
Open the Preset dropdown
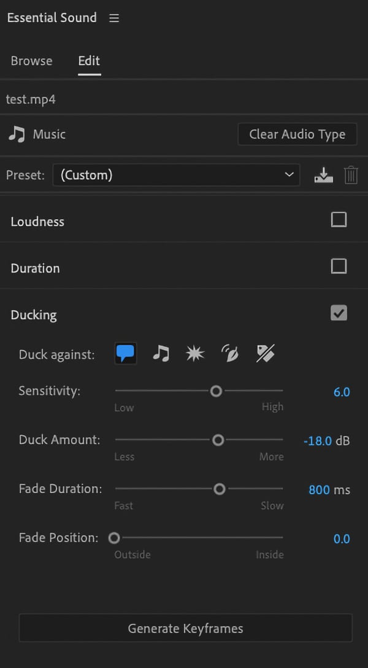pyautogui.click(x=177, y=175)
